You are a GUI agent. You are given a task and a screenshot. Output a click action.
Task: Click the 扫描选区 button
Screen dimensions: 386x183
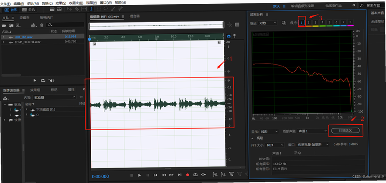[345, 131]
